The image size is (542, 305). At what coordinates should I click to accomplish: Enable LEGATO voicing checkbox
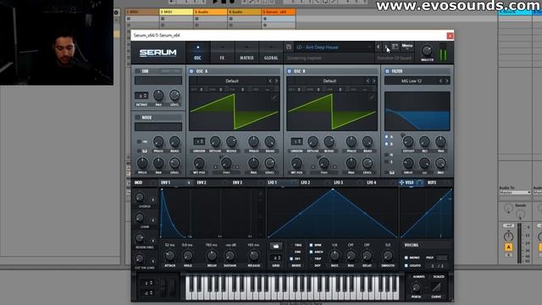point(406,265)
